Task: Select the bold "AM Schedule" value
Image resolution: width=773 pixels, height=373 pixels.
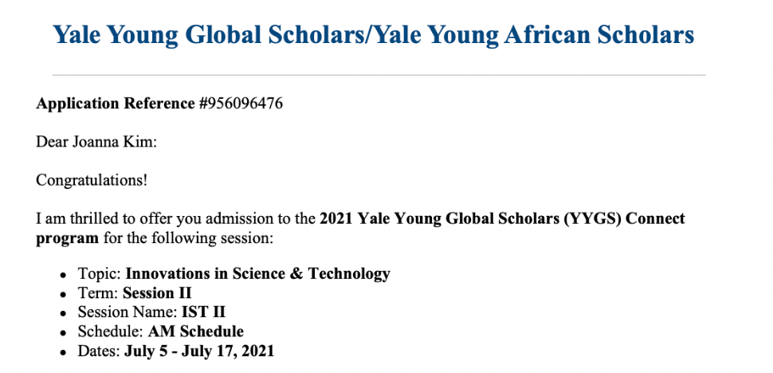Action: pos(196,332)
